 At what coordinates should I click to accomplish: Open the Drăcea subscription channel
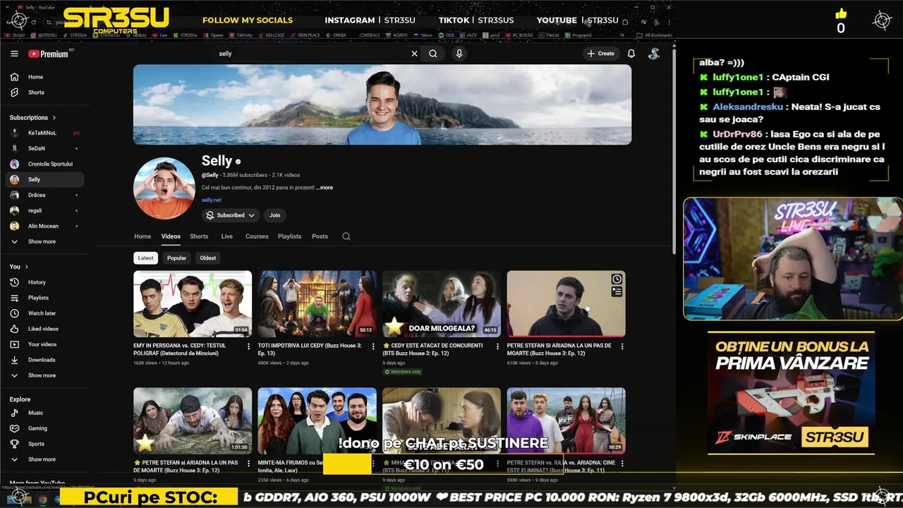[45, 195]
